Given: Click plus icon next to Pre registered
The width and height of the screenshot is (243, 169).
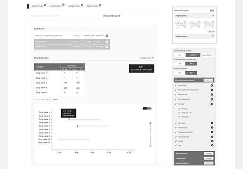Looking at the screenshot, I should click(212, 99).
